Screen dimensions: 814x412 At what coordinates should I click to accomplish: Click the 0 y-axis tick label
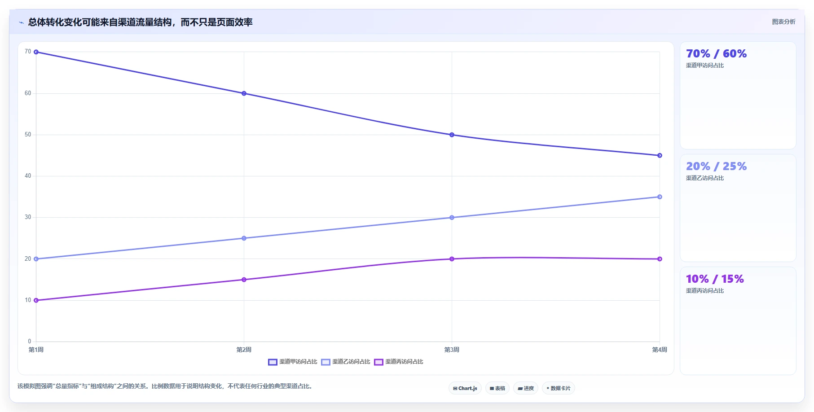pos(30,342)
